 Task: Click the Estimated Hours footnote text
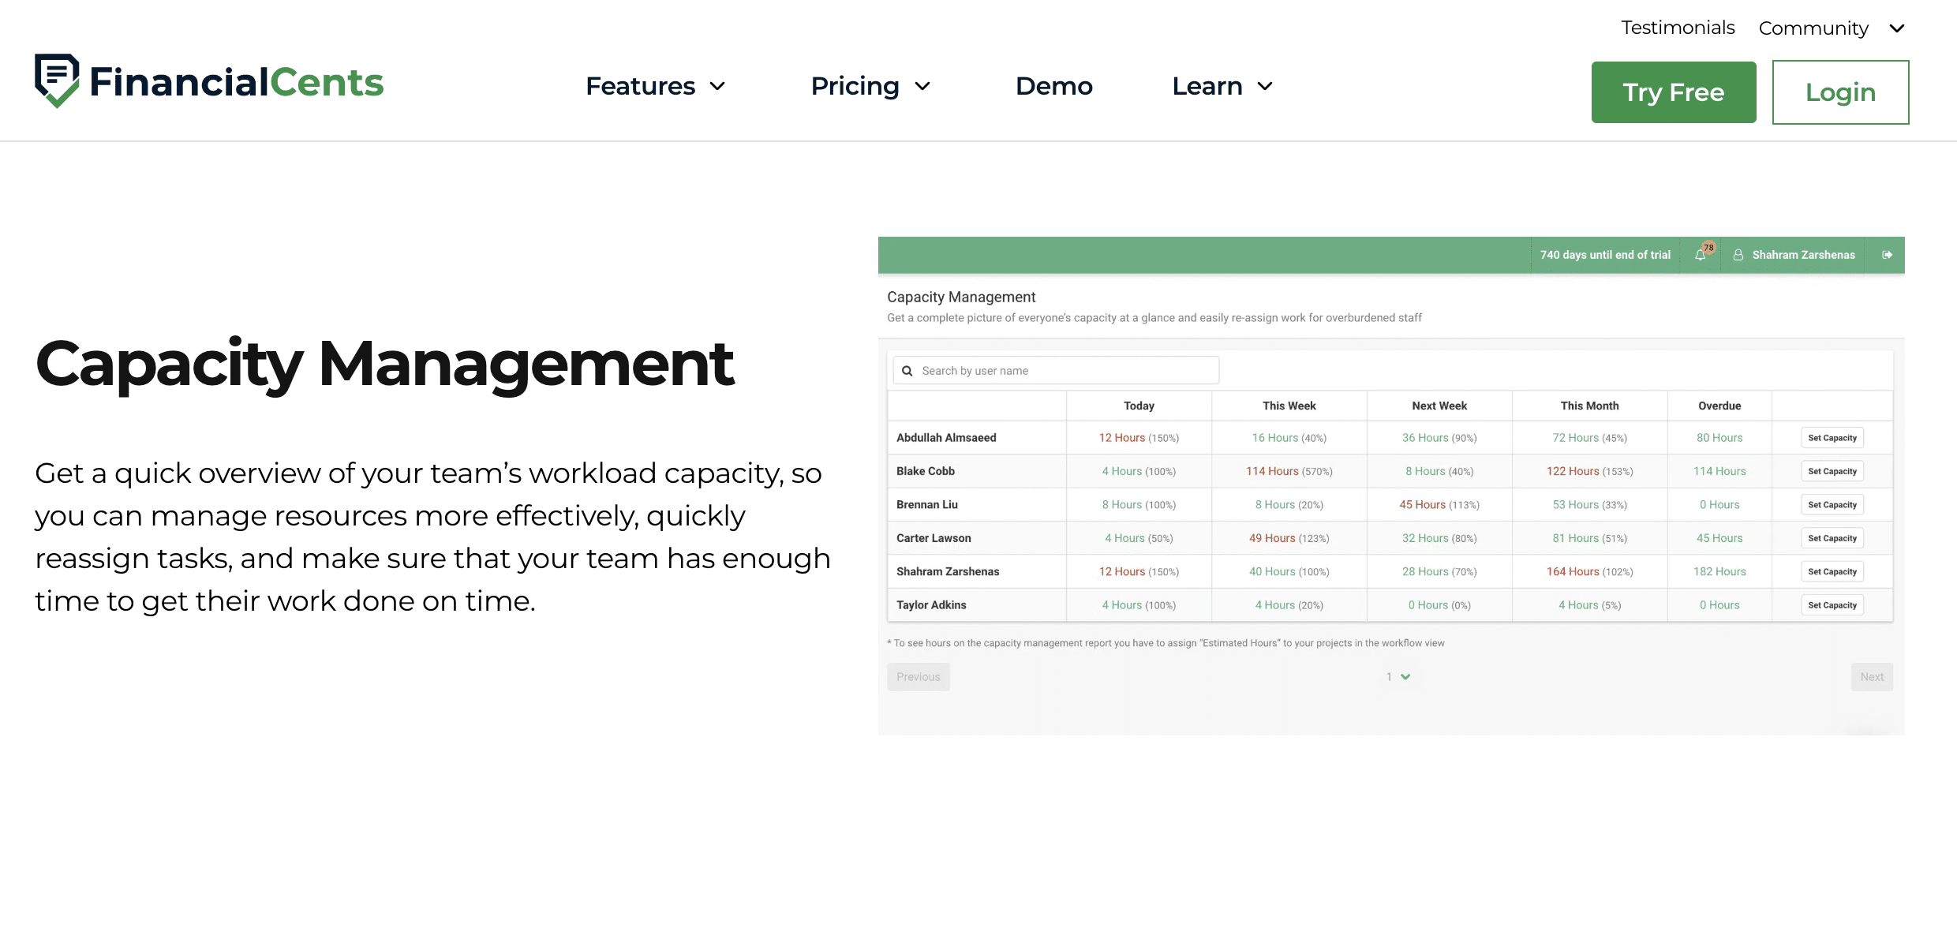1166,643
